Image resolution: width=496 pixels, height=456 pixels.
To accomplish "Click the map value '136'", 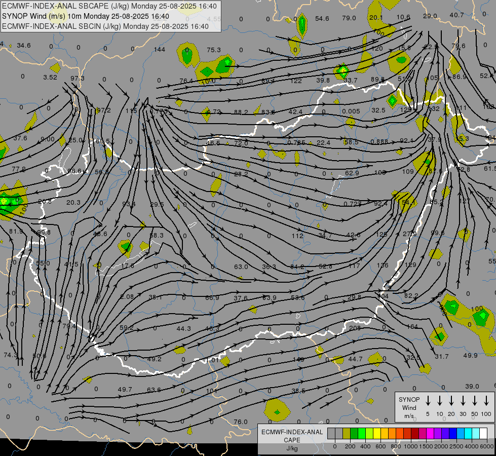I will (383, 265).
